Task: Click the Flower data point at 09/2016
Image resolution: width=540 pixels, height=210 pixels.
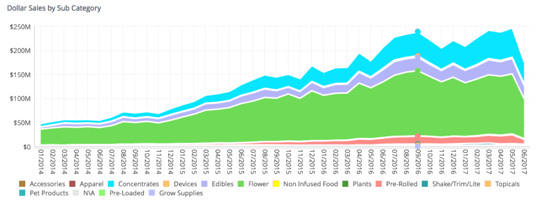Action: pyautogui.click(x=418, y=71)
